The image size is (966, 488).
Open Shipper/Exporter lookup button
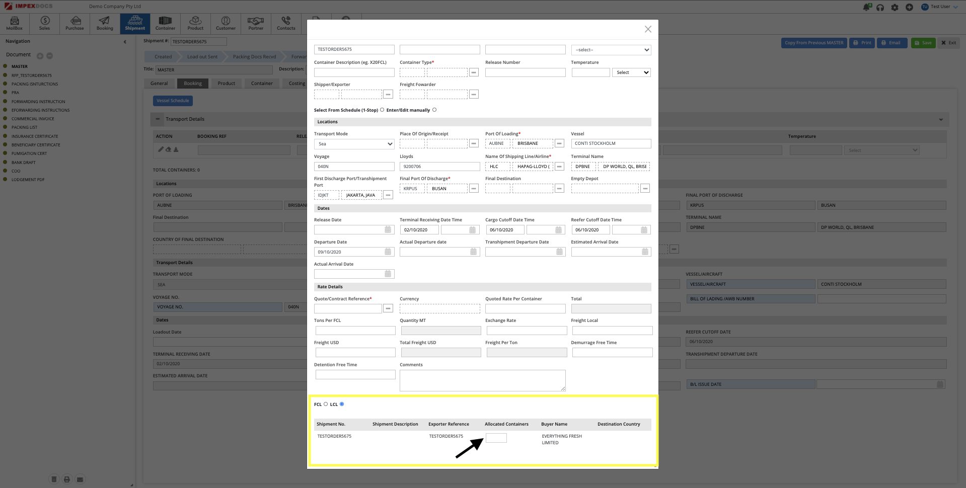click(x=388, y=94)
